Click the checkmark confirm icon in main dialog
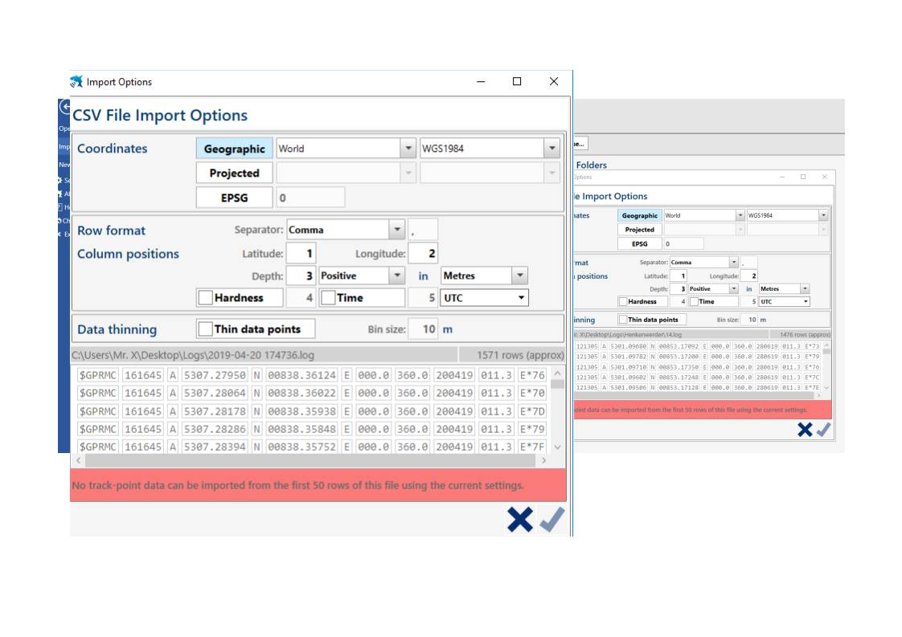Viewport: 902px width, 637px height. coord(552,520)
